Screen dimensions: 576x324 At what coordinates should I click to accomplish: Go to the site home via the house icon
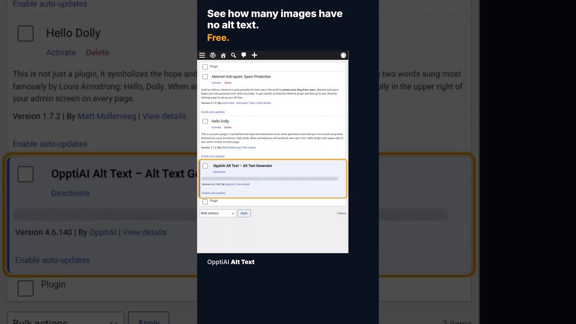[223, 55]
